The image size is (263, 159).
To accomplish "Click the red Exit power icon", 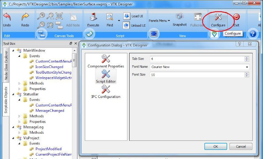I will coord(236,17).
